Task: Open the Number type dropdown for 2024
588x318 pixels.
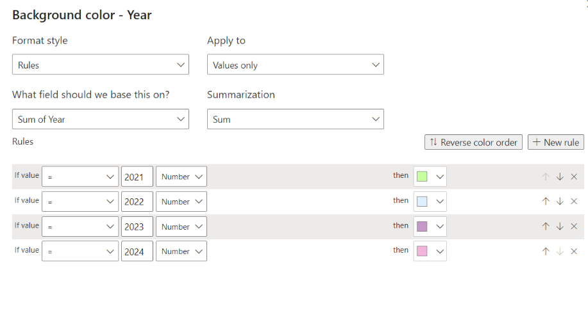Action: point(181,251)
